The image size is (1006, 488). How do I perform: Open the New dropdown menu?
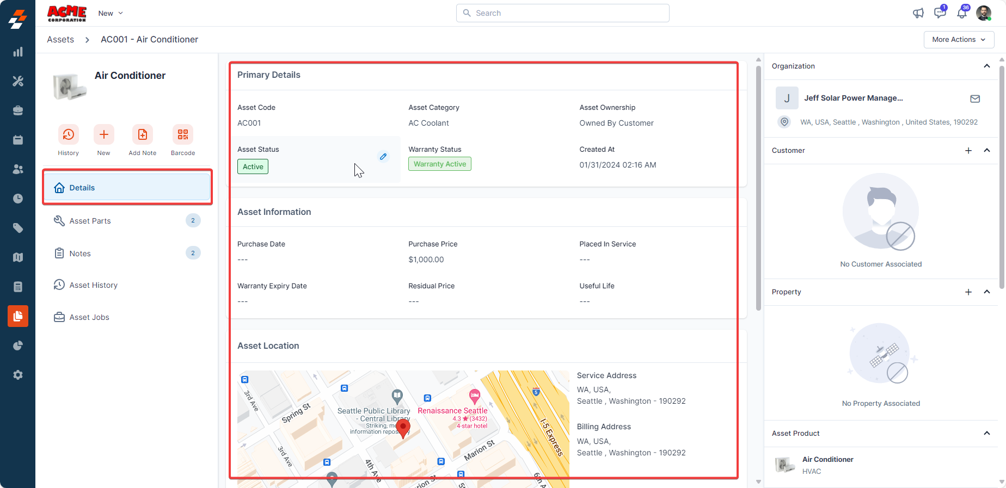pyautogui.click(x=111, y=13)
